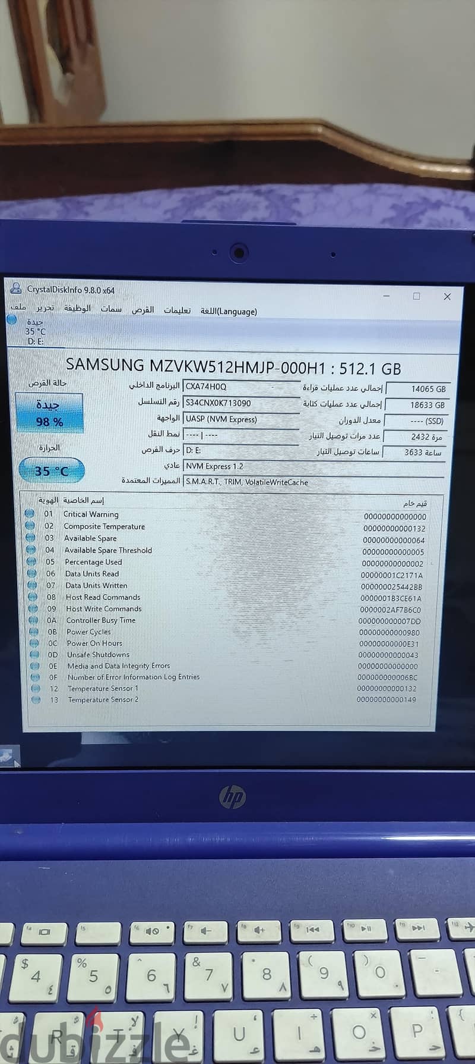Click the إسم الخاصية attribute name column header
The height and width of the screenshot is (1064, 475).
click(x=84, y=500)
